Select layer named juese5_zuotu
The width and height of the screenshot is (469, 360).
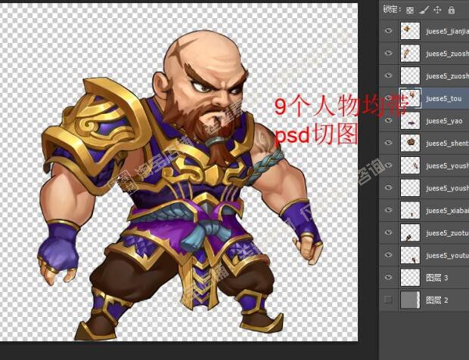(448, 233)
